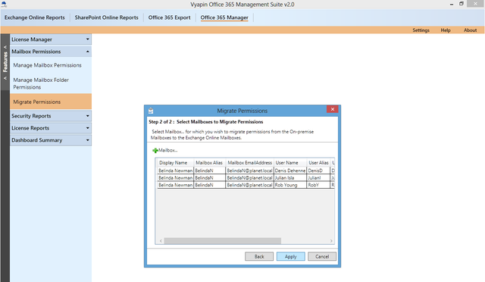
Task: Click the Migrate Permissions dialog title icon
Action: 151,111
